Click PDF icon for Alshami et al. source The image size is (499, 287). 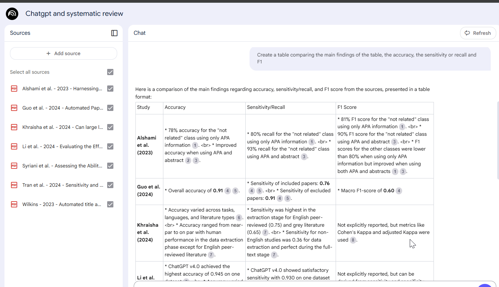[x=14, y=89]
